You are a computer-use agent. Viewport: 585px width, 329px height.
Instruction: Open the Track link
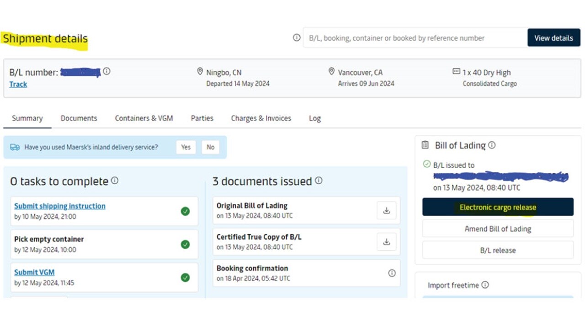pos(18,85)
